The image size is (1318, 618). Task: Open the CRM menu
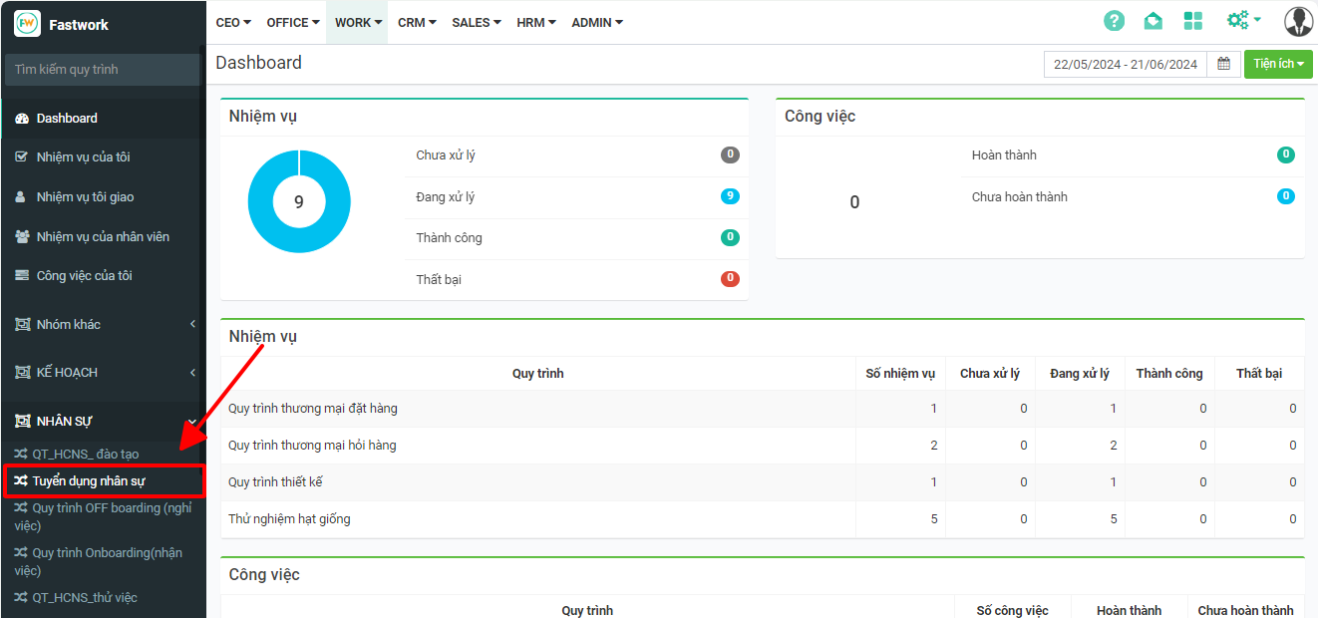click(417, 22)
